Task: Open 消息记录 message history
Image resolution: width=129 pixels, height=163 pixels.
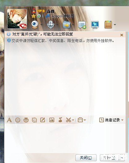Action: (x=109, y=120)
